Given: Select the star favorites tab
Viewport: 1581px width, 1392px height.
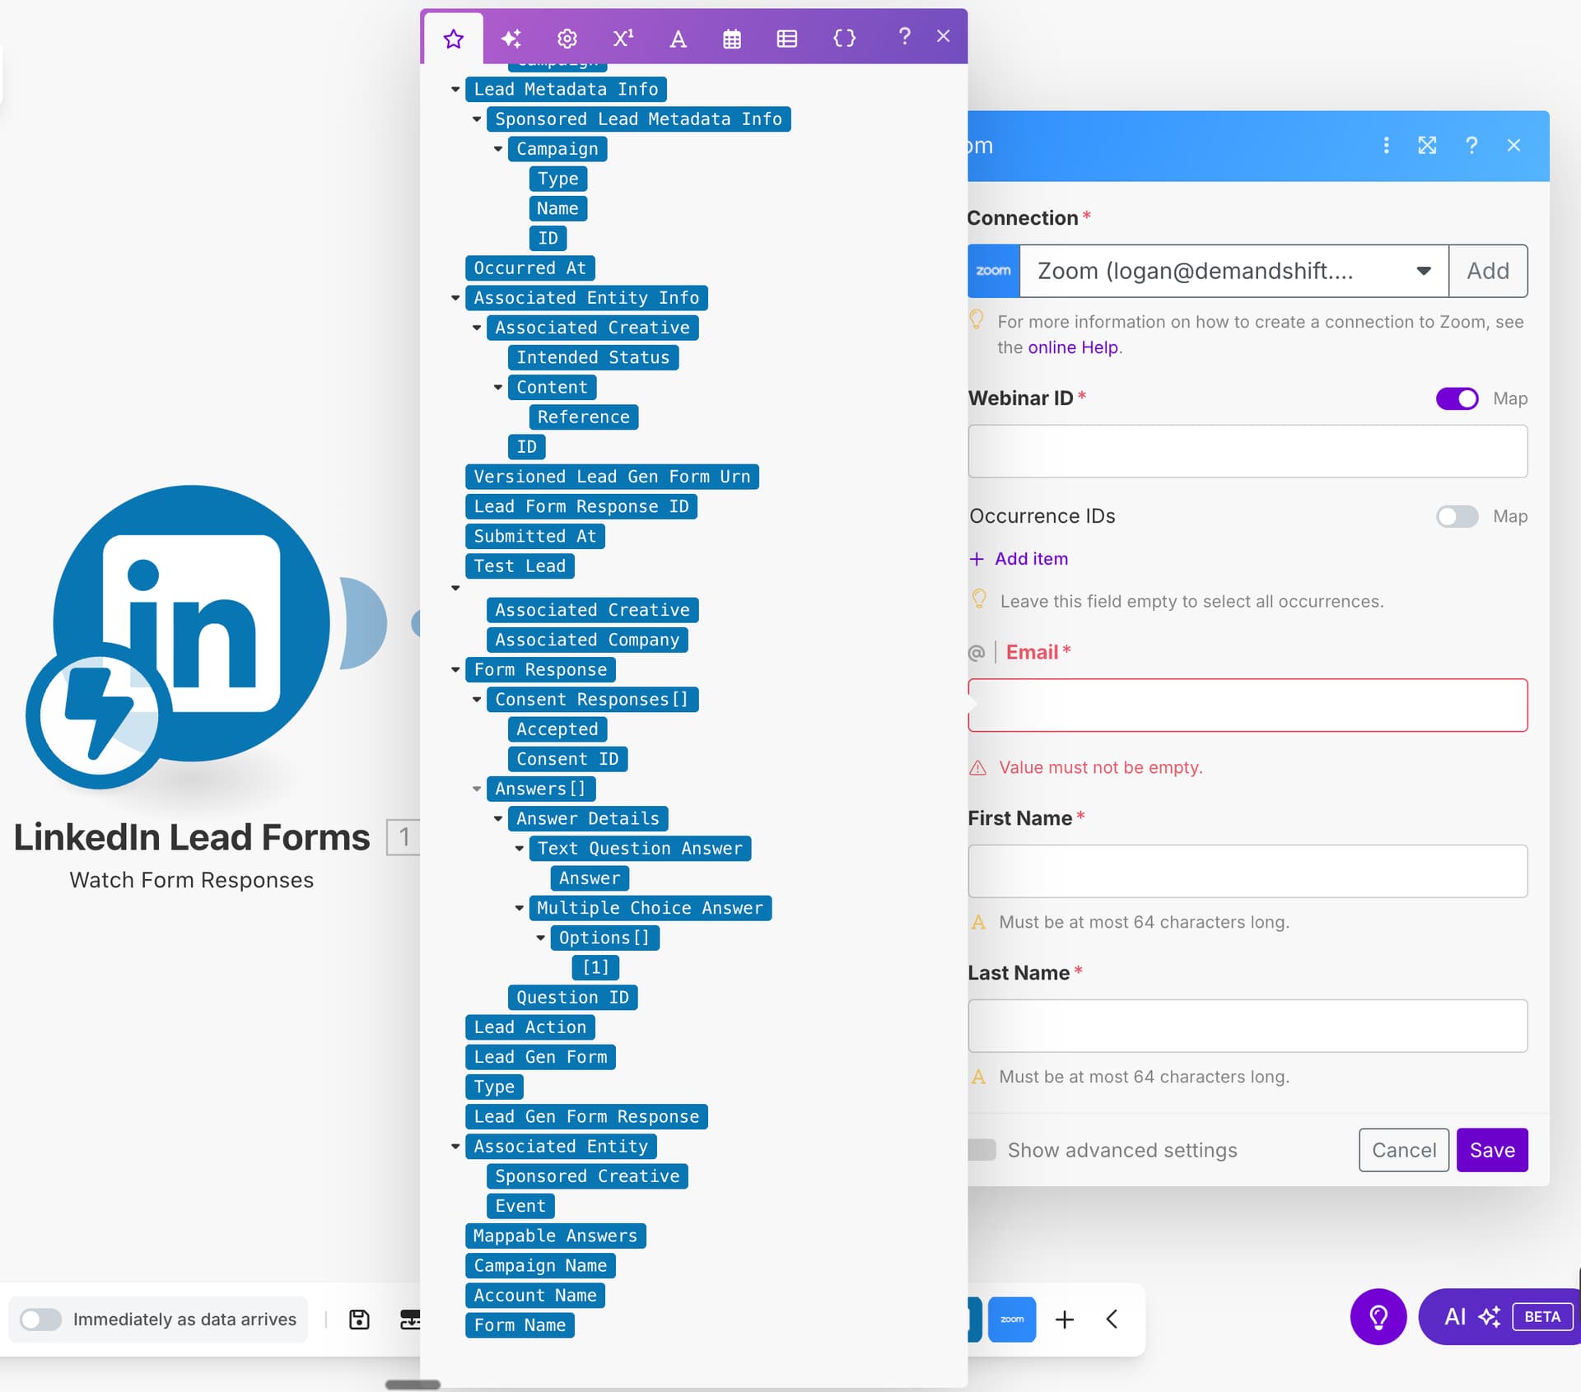Looking at the screenshot, I should click(x=453, y=38).
